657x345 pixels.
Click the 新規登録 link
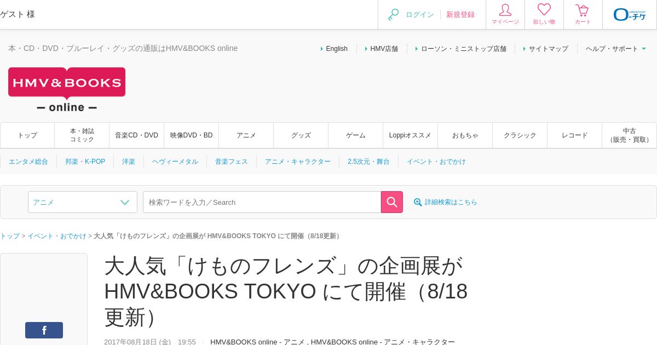(x=460, y=15)
